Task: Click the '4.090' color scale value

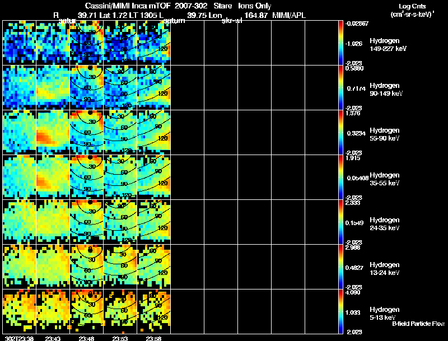Action: pos(353,292)
